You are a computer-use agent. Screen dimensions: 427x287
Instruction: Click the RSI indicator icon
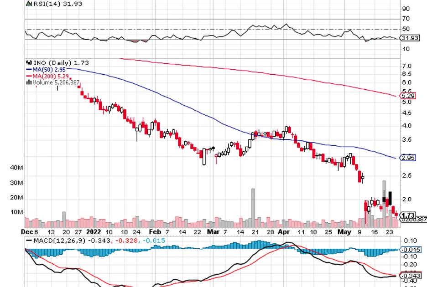pyautogui.click(x=29, y=4)
